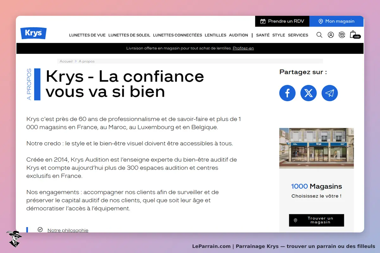This screenshot has height=253, width=380.
Task: Click the calendar icon in Prendre un RDV
Action: [x=263, y=21]
